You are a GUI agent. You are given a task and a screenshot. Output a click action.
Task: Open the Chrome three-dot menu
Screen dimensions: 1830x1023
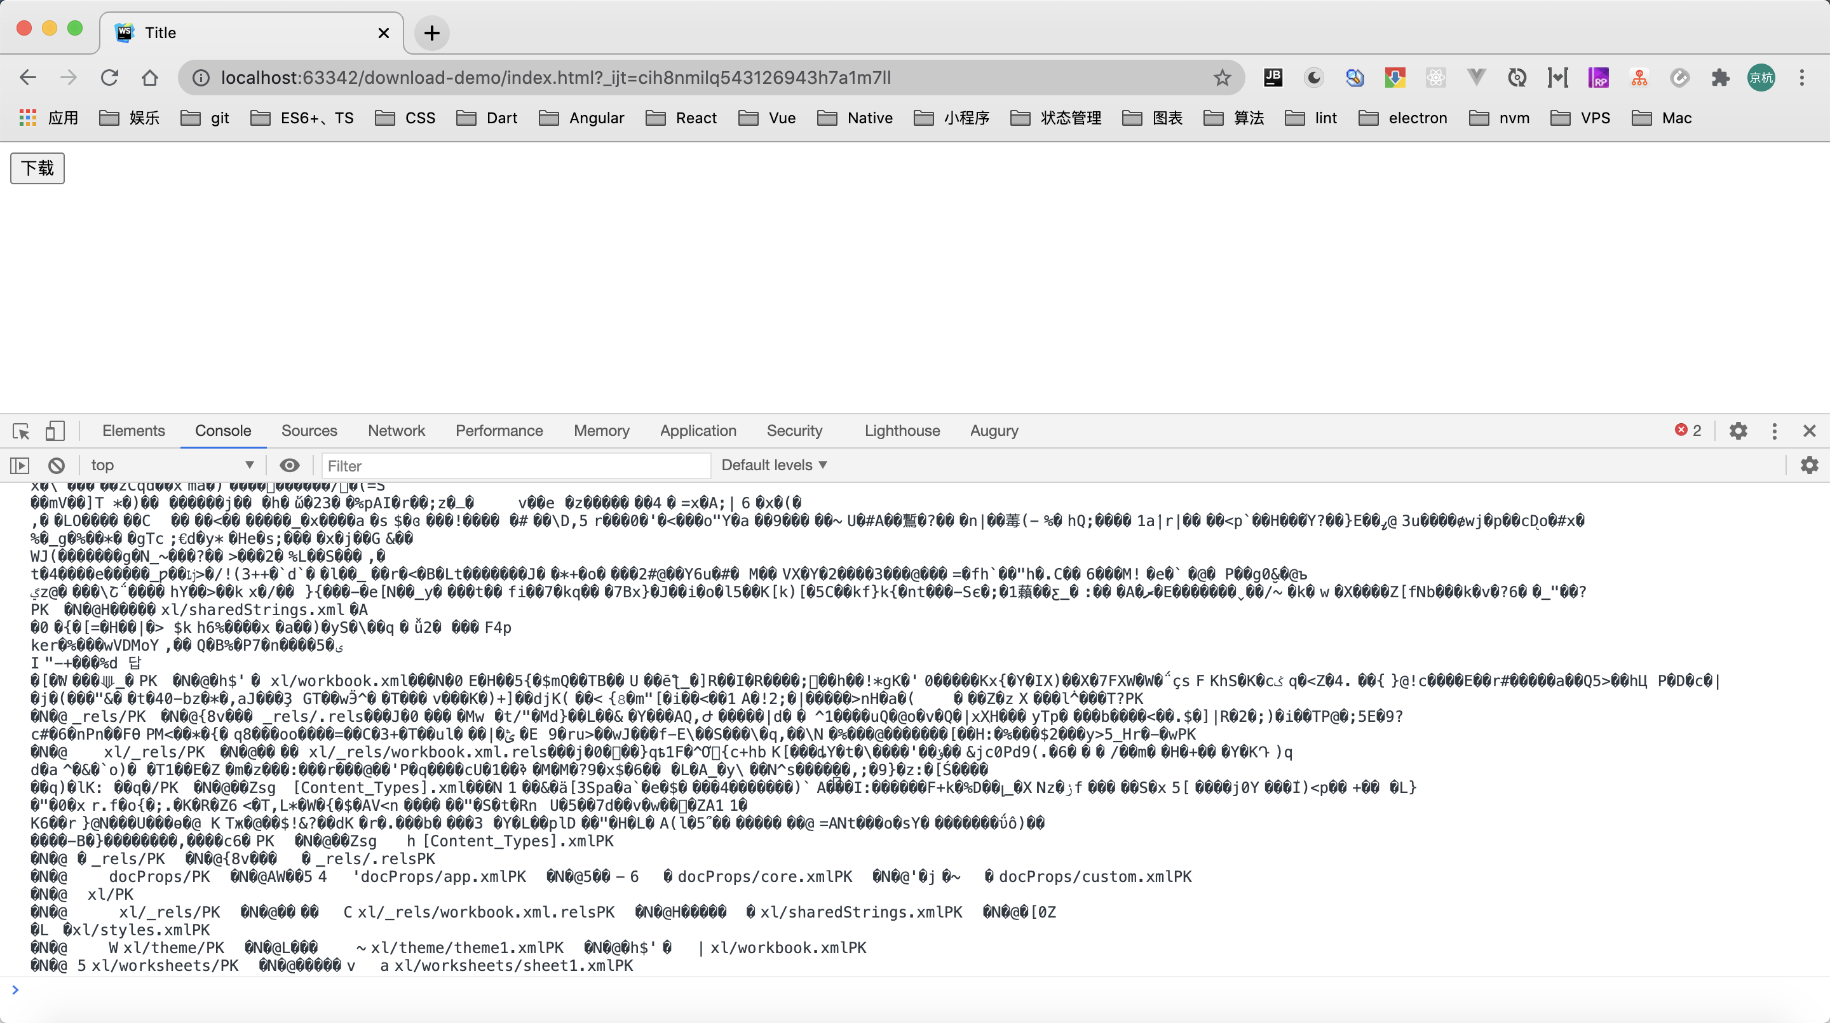1801,78
